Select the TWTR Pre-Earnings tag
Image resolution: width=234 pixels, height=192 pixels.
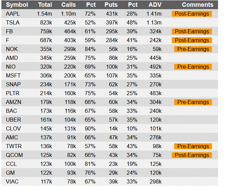[x=193, y=146]
